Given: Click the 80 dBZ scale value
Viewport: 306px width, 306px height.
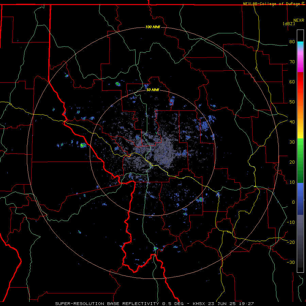Looking at the screenshot, I should 292,42.
